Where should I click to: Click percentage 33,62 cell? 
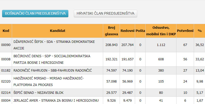click(x=200, y=59)
